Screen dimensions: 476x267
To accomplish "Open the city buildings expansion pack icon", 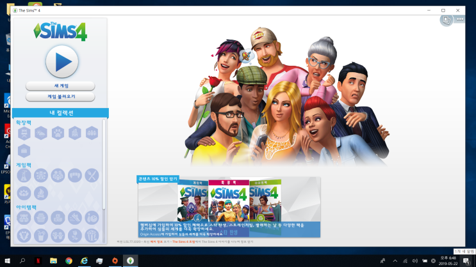I will 75,133.
